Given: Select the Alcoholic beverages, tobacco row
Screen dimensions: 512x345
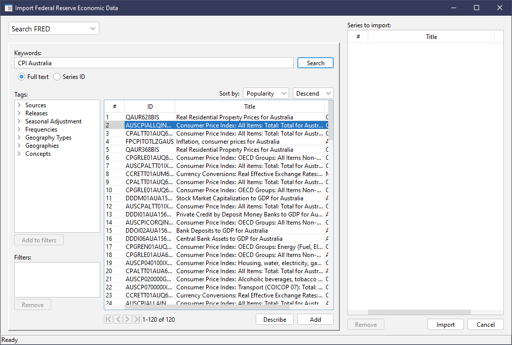Looking at the screenshot, I should click(x=216, y=279).
